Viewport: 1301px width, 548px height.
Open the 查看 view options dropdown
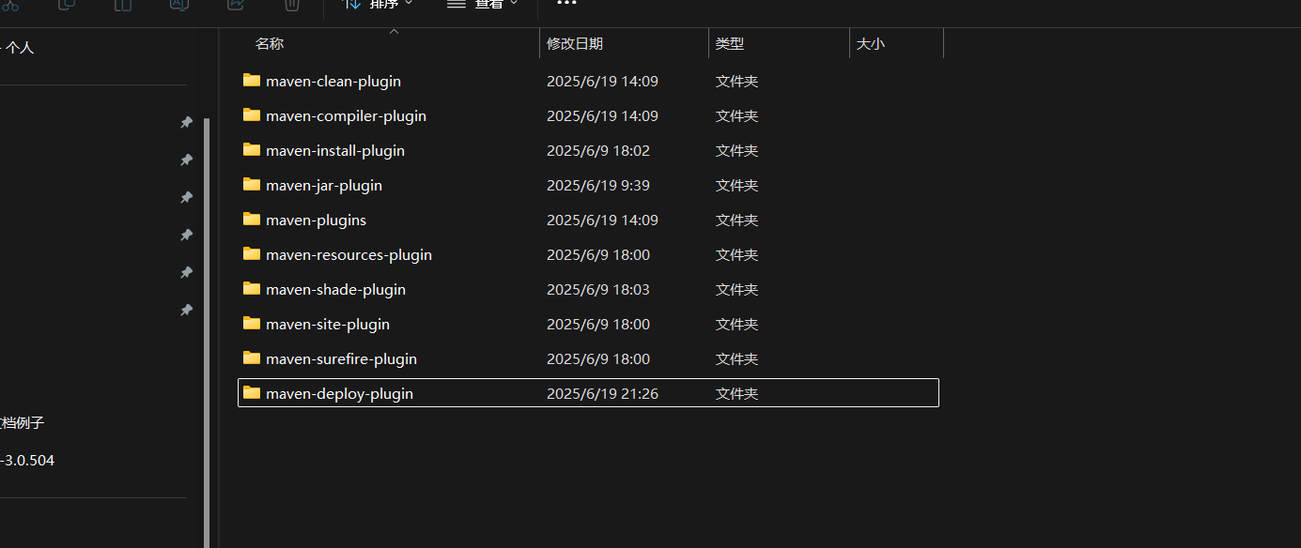pos(481,5)
